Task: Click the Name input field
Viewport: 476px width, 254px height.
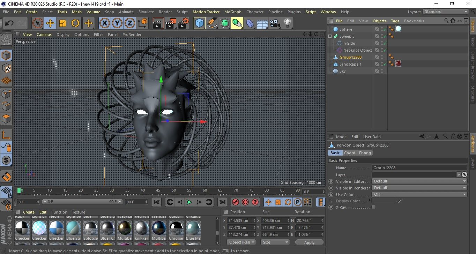Action: point(419,168)
